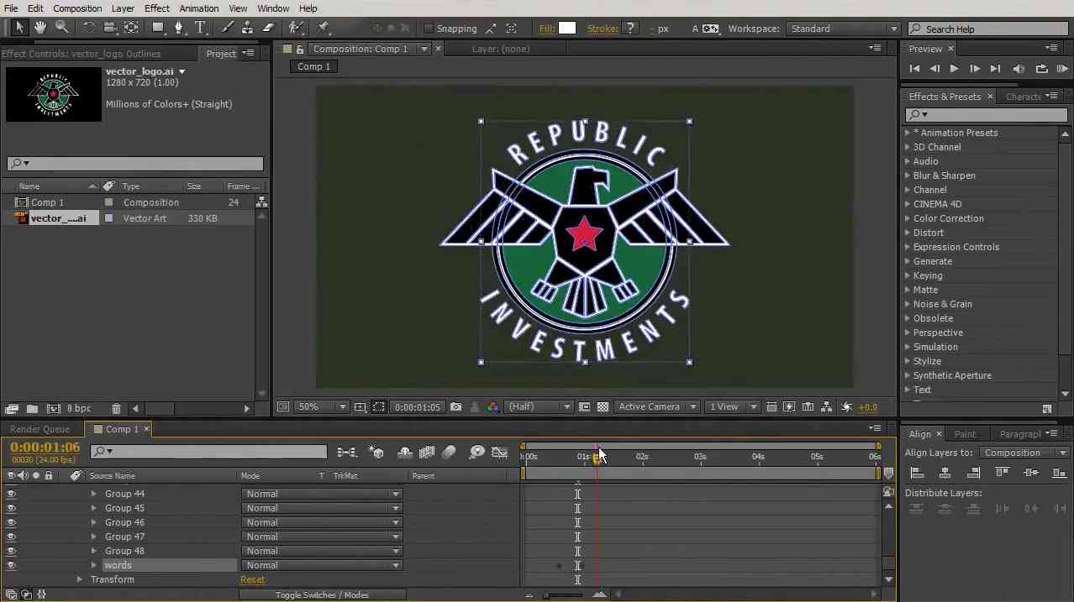
Task: Click the Take Snapshot camera icon
Action: coord(455,407)
